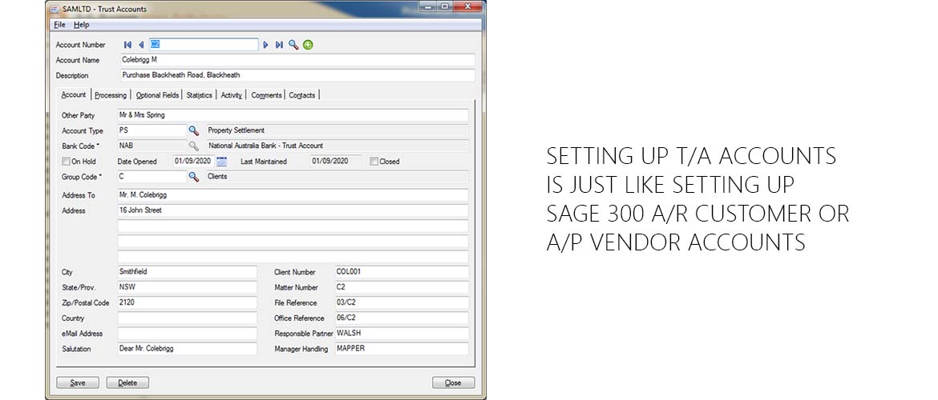The image size is (938, 400).
Task: Click the Address To field
Action: [293, 195]
